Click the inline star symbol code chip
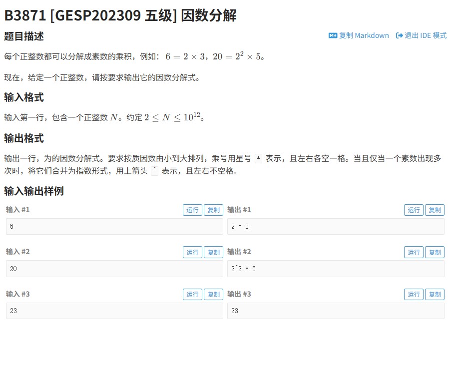The image size is (455, 382). 258,158
